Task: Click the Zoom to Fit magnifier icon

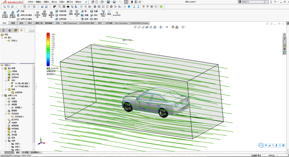Action: [135, 27]
